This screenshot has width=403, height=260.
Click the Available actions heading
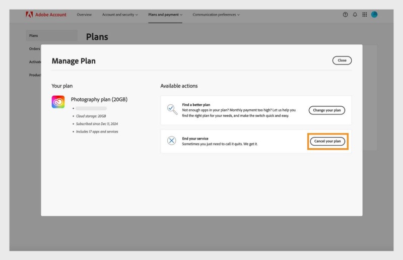(179, 86)
